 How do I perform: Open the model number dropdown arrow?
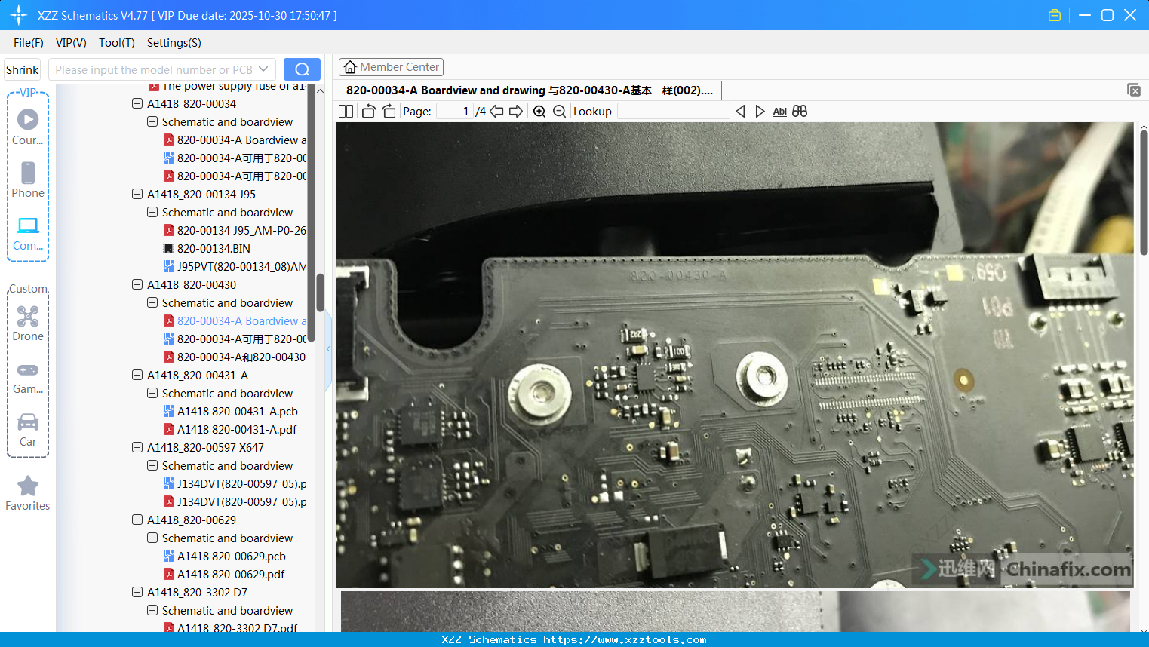pyautogui.click(x=263, y=69)
